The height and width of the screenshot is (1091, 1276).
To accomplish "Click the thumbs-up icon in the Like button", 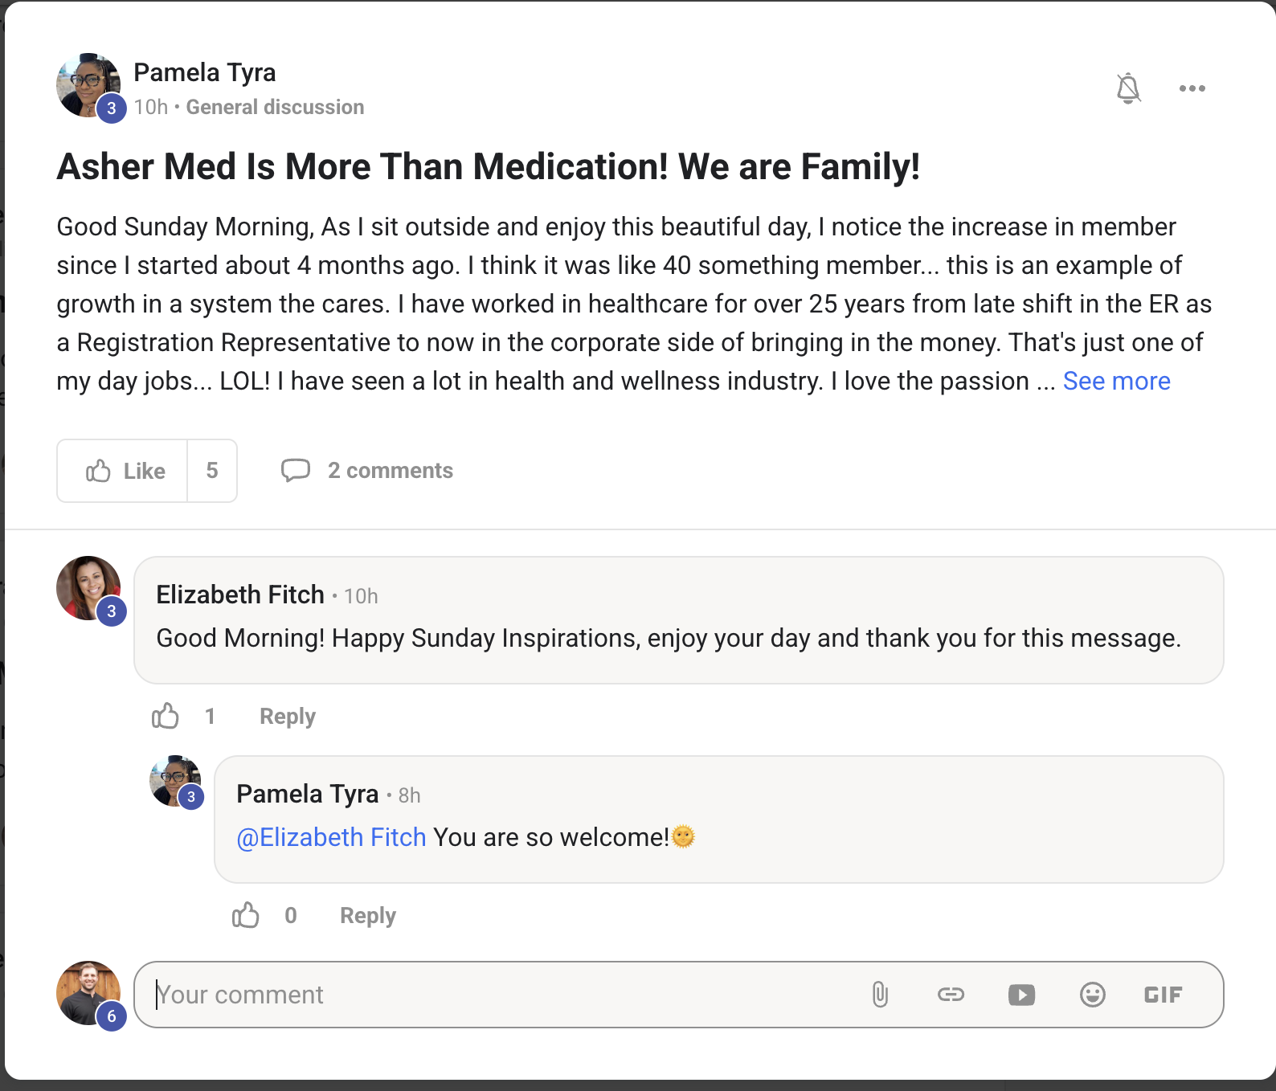I will [x=98, y=471].
